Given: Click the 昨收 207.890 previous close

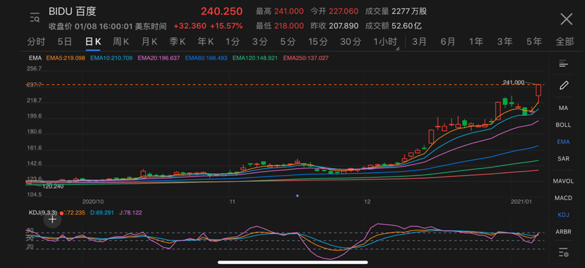Looking at the screenshot, I should 335,26.
